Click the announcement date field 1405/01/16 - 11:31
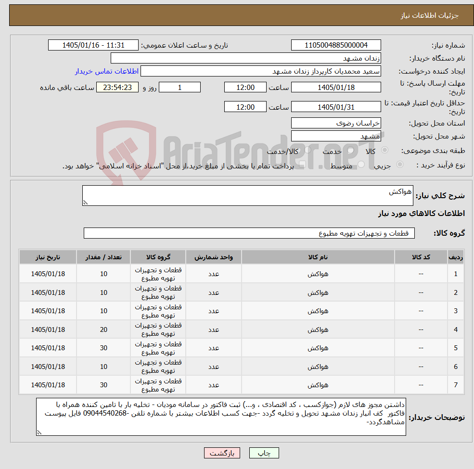 pos(93,45)
